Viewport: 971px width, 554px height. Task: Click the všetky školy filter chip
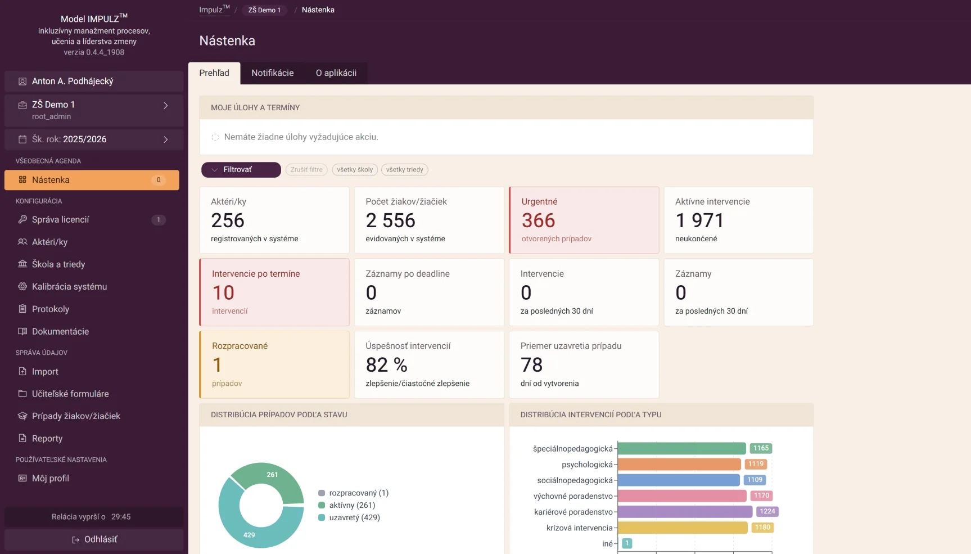click(355, 170)
